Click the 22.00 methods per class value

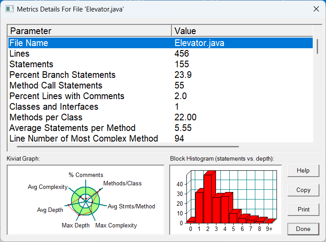click(x=185, y=117)
